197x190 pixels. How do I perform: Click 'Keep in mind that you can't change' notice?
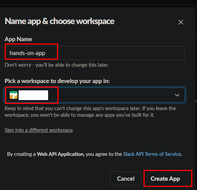pyautogui.click(x=90, y=112)
